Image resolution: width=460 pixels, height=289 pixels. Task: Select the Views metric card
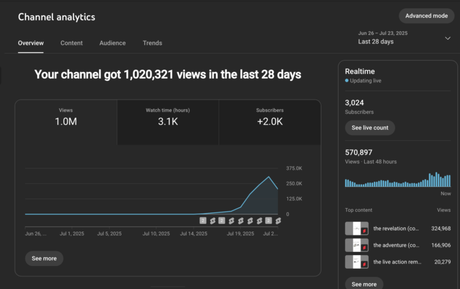pyautogui.click(x=66, y=117)
